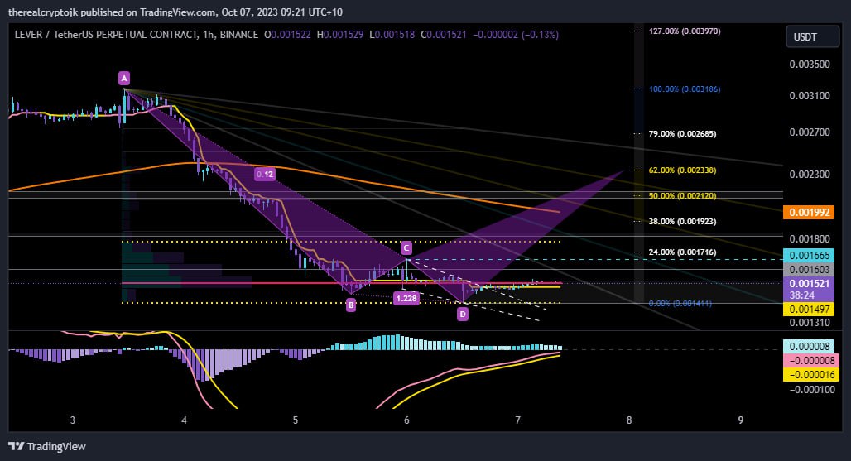This screenshot has width=851, height=461.
Task: Click the 24.00% (0.001716) Fibonacci label
Action: click(682, 252)
